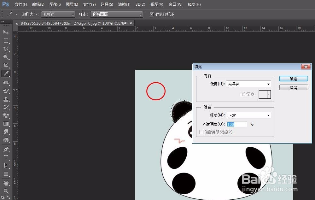This screenshot has height=200, width=315.
Task: Open the 3D(D) menu
Action: (140, 4)
